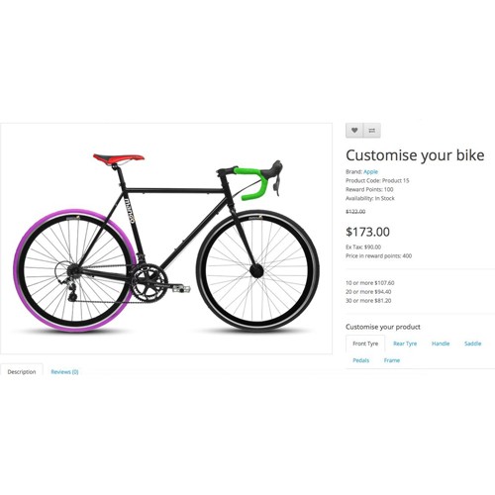Screen dimensions: 495x495
Task: Click the 10 or more $107.60 discount line
Action: click(x=370, y=283)
